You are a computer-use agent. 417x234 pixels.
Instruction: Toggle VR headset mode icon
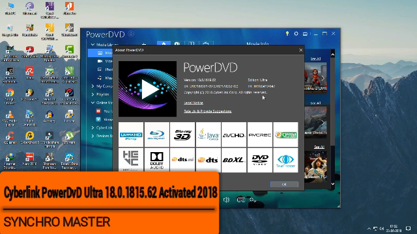(x=241, y=200)
